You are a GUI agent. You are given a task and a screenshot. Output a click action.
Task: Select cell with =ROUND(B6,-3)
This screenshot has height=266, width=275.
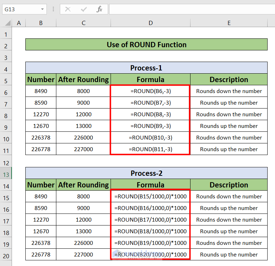coord(150,91)
